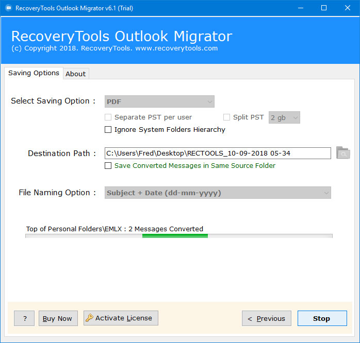Click the 'Select Saving Option :' label
This screenshot has width=360, height=343.
coord(53,101)
